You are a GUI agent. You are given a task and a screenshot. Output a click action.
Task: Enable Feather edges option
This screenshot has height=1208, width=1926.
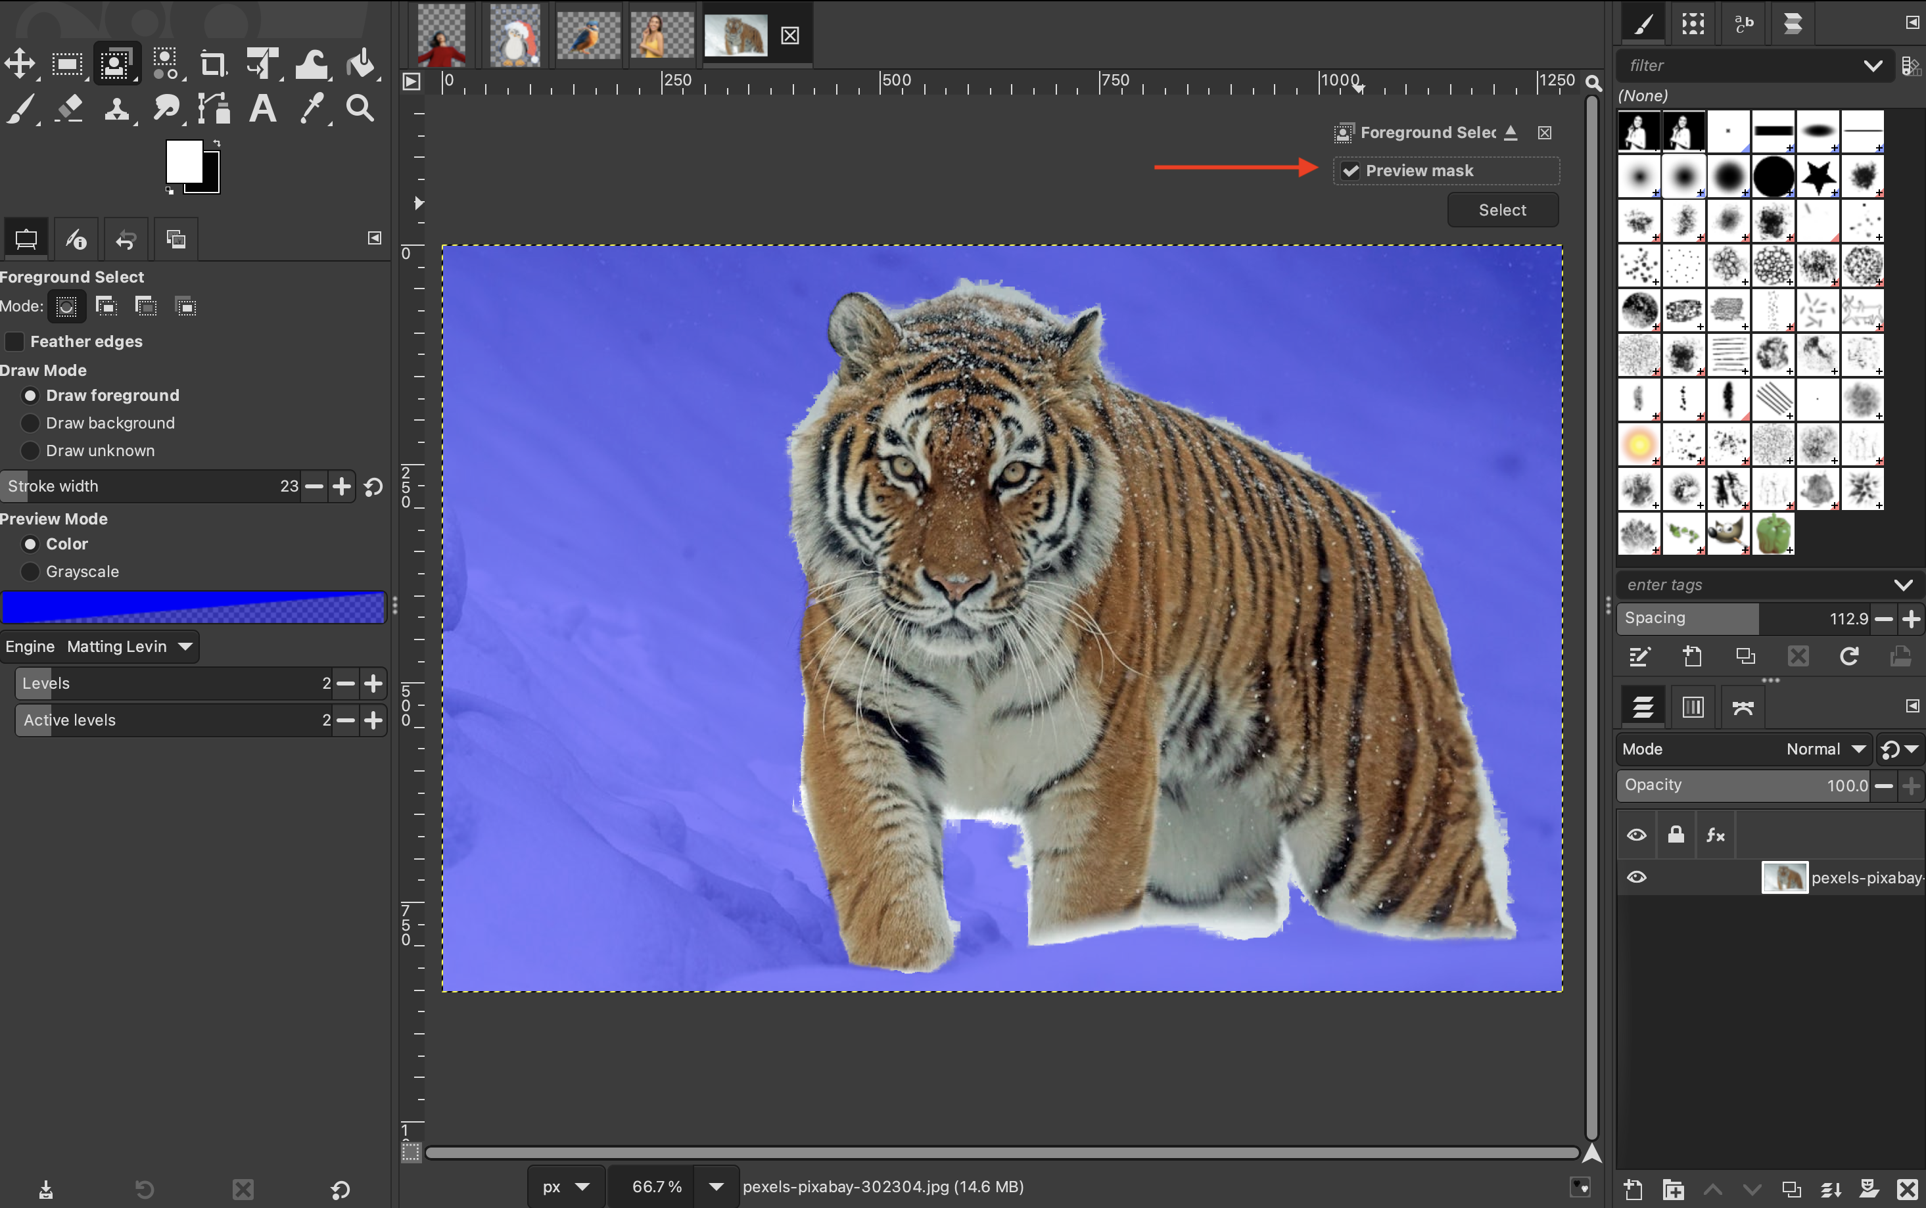(15, 342)
